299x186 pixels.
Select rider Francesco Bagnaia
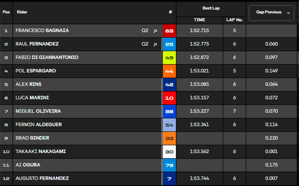[x=42, y=31]
